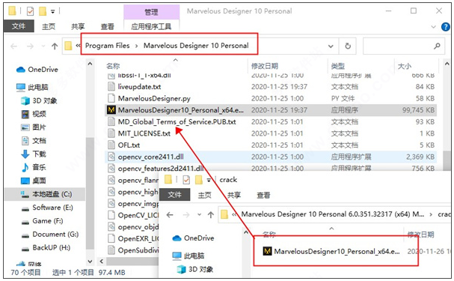Click Program Files in the address path
The width and height of the screenshot is (454, 281).
pos(108,46)
